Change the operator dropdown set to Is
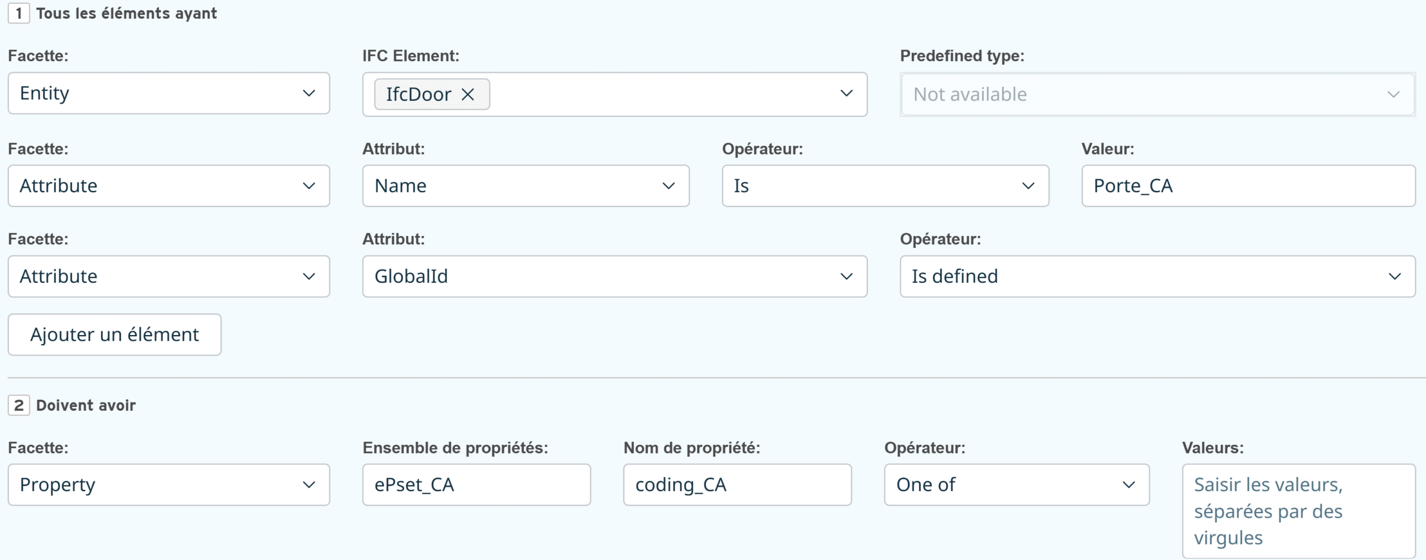1426x560 pixels. [x=885, y=186]
